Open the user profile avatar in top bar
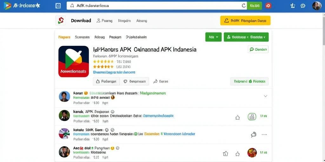 click(x=317, y=6)
